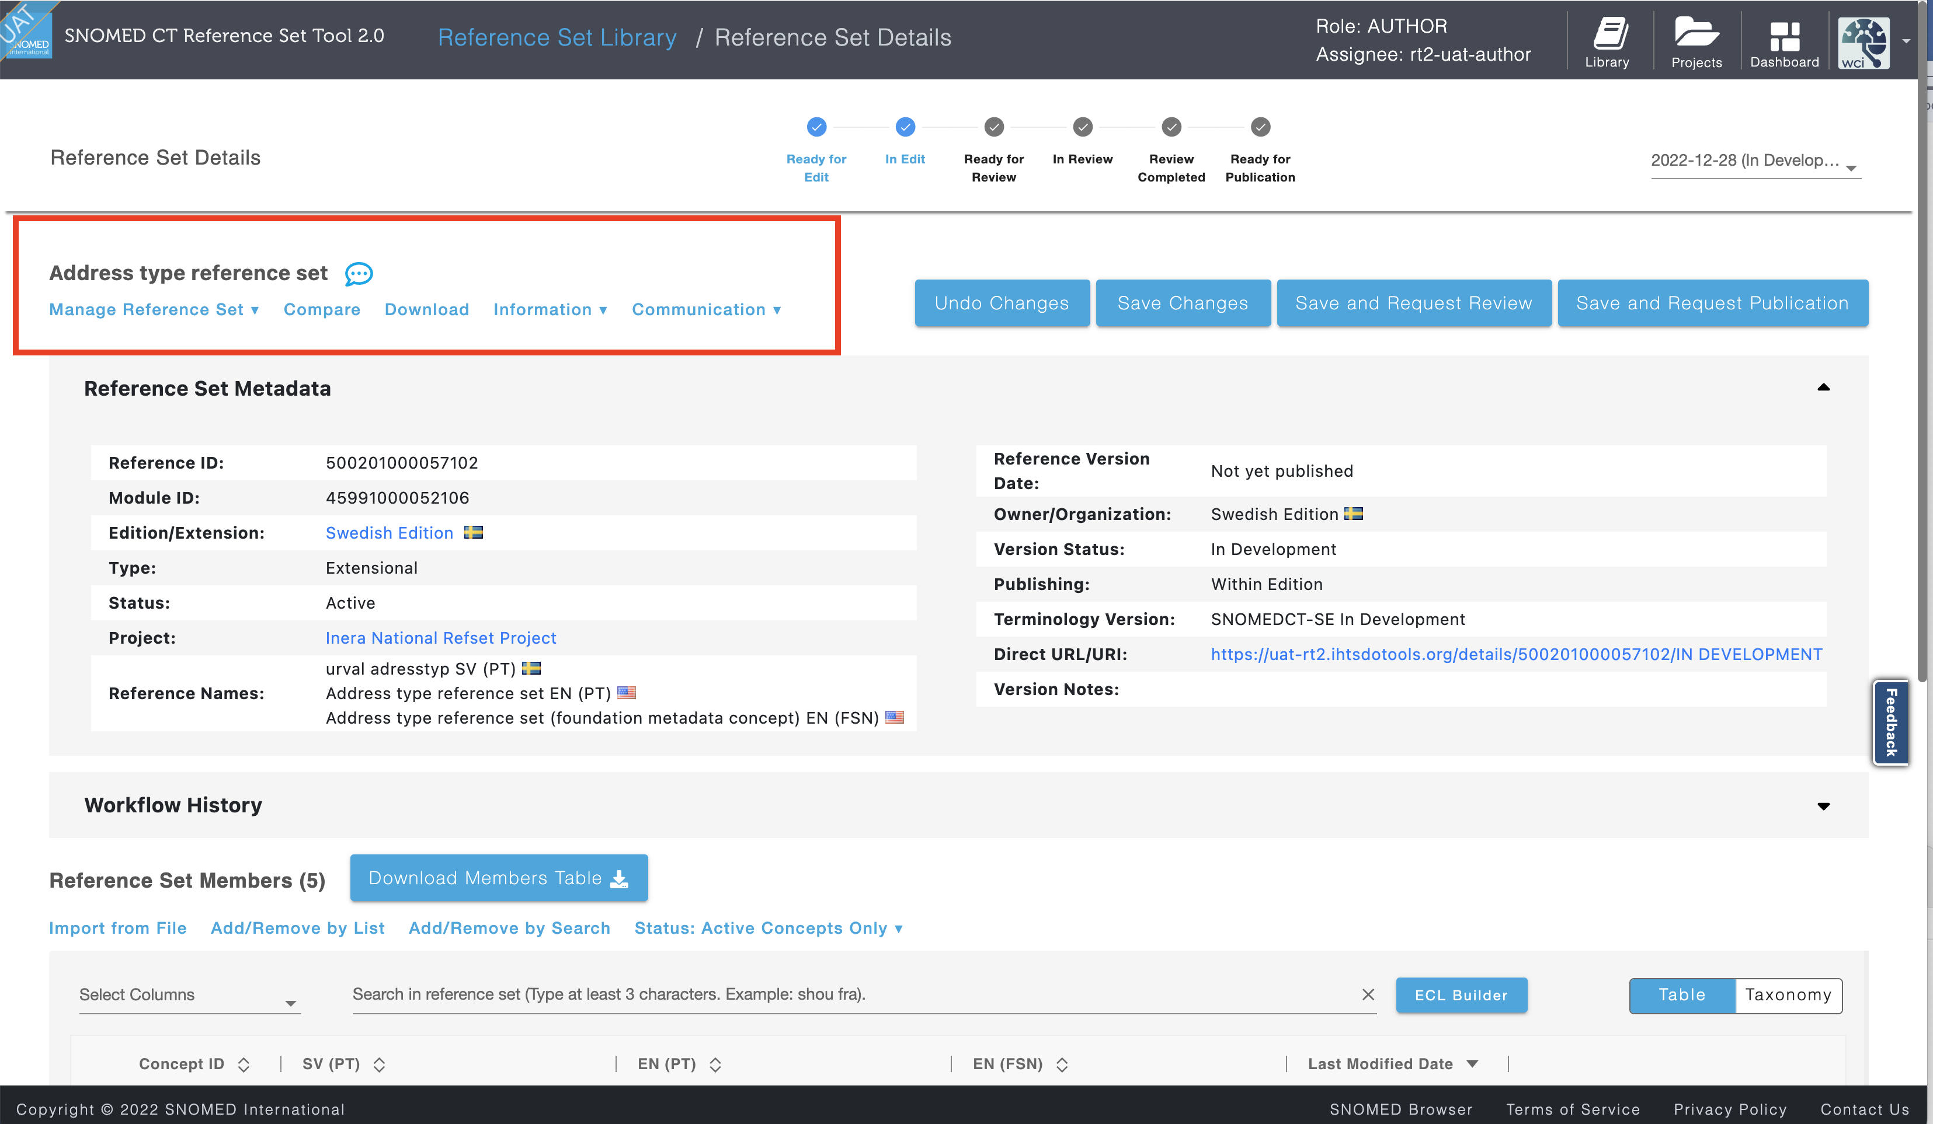Click Save and Request Review

coord(1414,303)
